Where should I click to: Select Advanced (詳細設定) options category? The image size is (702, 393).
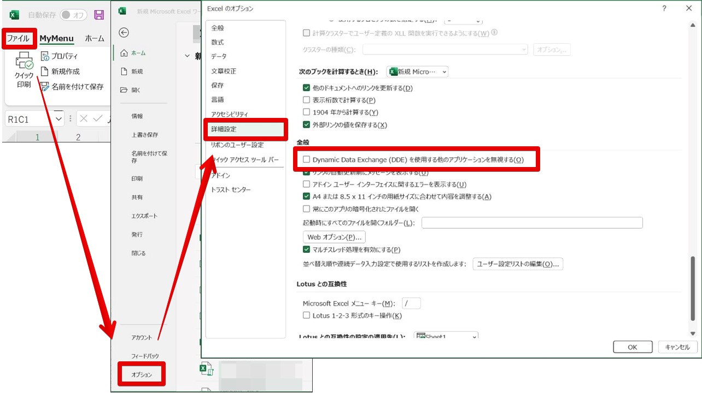tap(244, 129)
